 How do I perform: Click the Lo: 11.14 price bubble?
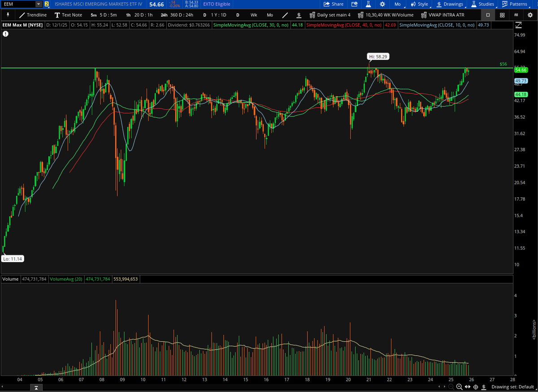[x=13, y=259]
